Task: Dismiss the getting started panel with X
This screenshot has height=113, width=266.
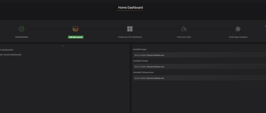Action: click(265, 26)
